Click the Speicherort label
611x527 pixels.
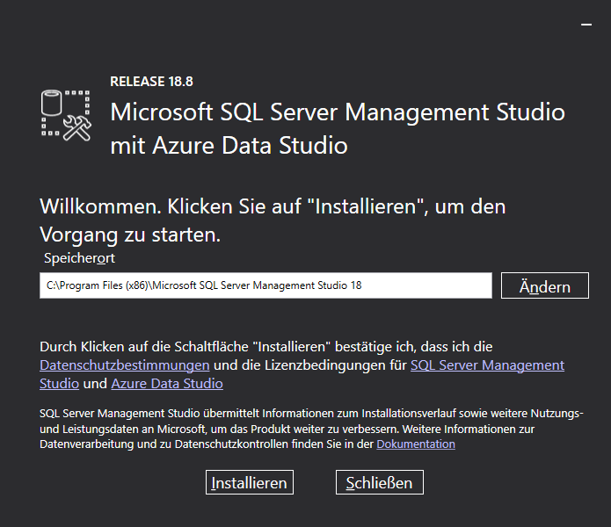(79, 258)
